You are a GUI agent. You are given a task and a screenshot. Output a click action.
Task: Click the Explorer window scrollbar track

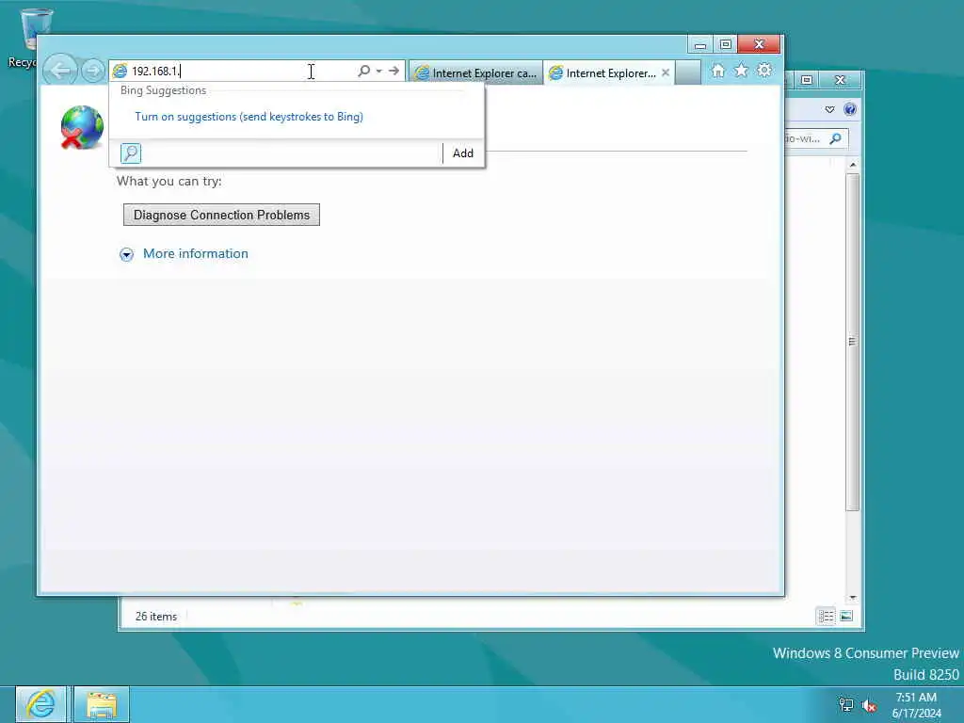(852, 554)
